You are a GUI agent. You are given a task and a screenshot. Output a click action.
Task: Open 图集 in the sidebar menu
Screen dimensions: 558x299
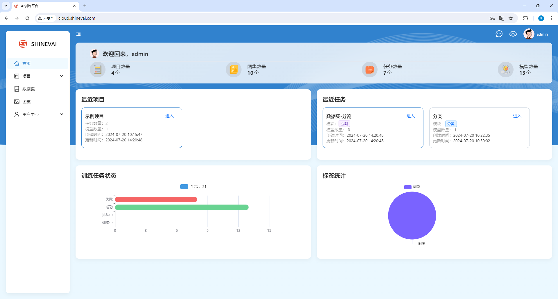click(37, 101)
